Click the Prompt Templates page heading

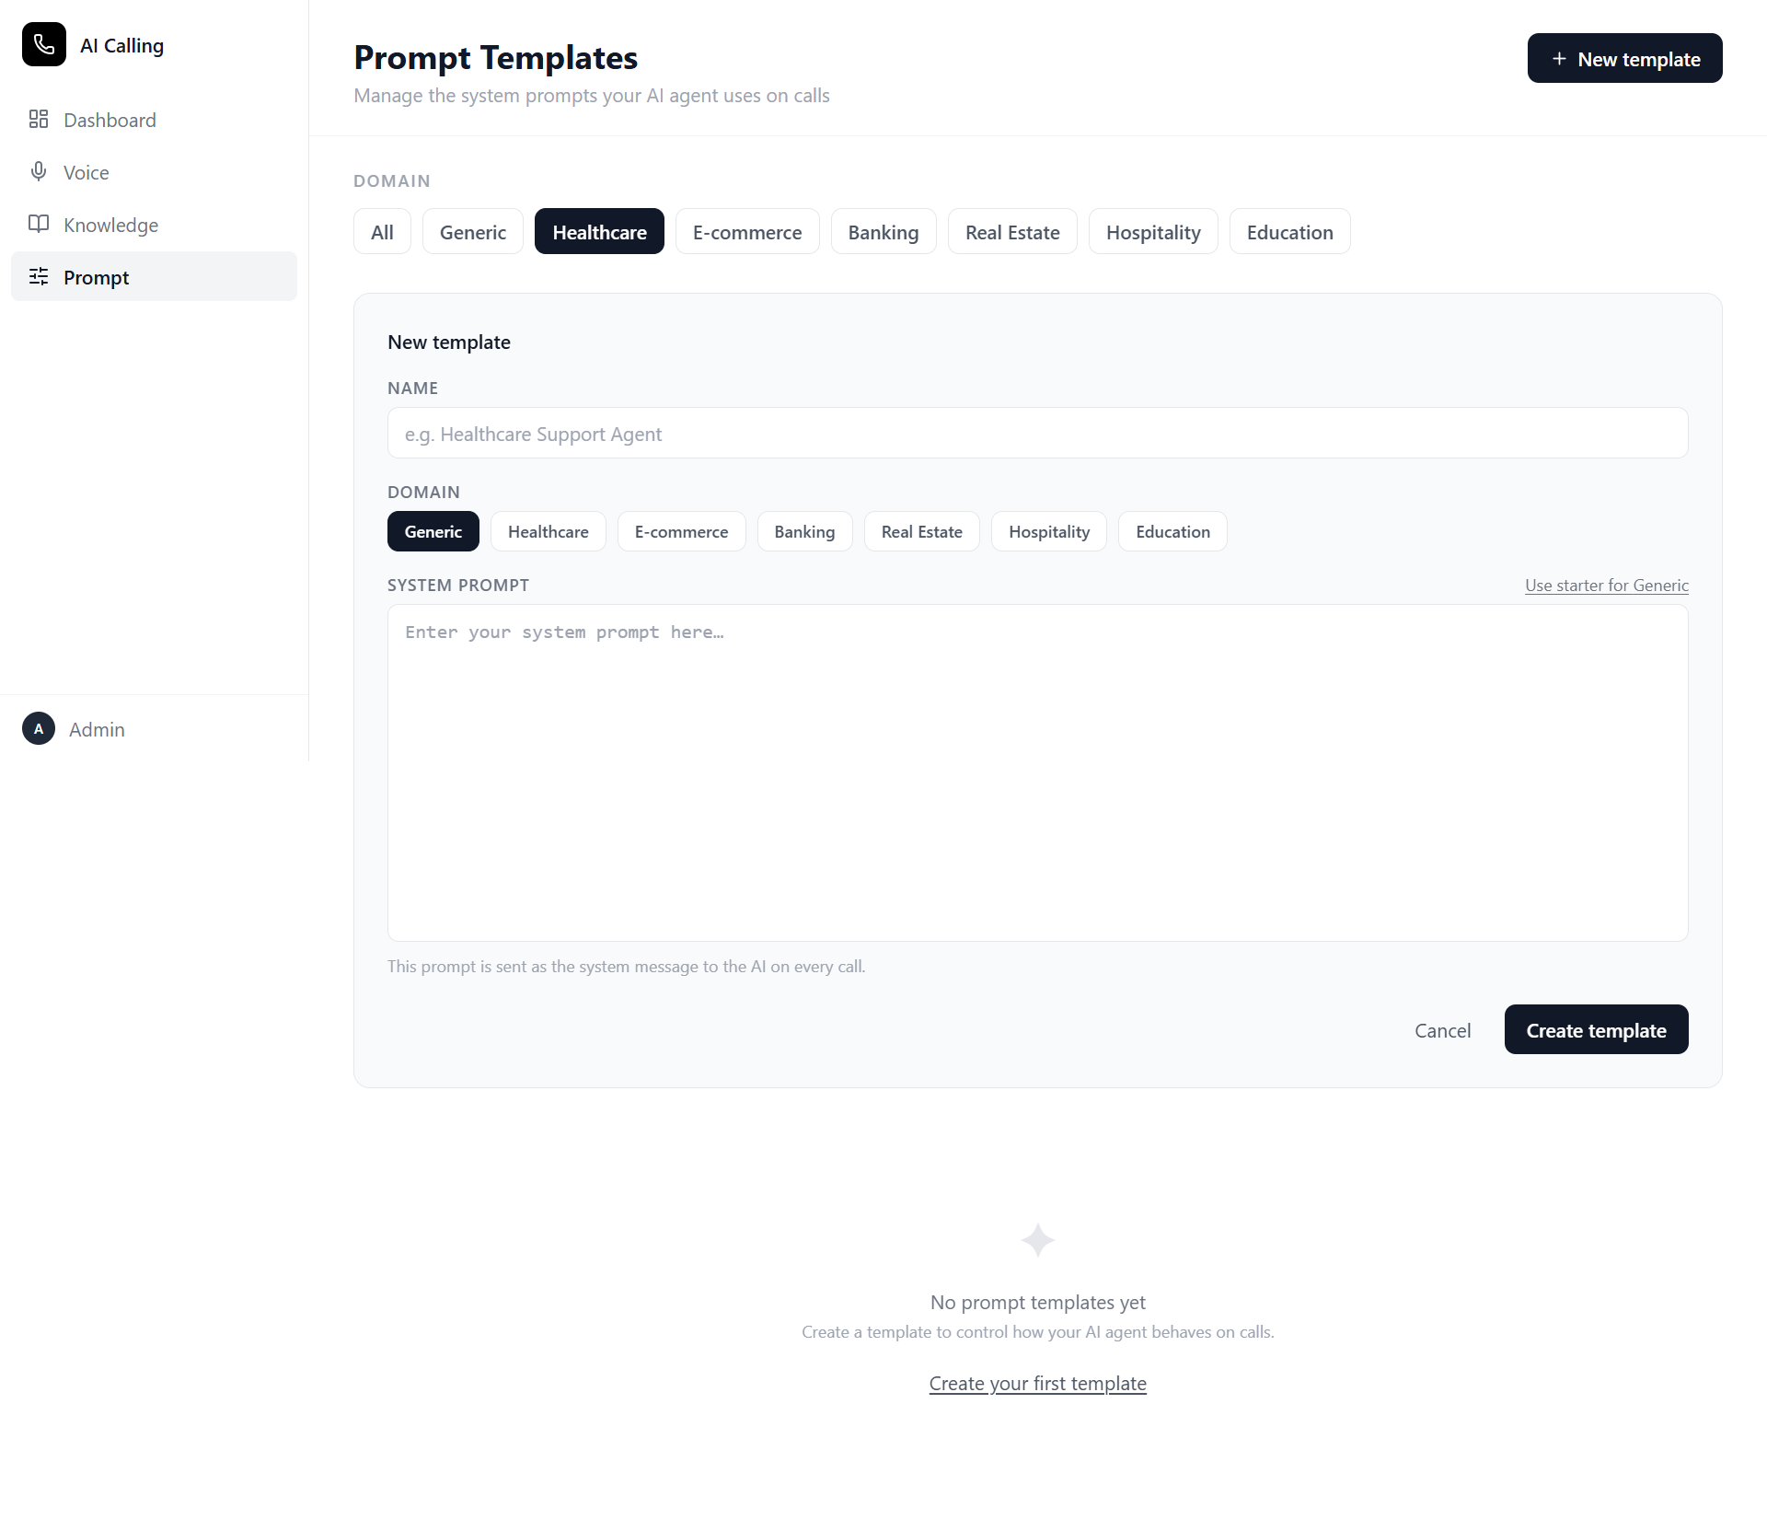click(x=495, y=57)
